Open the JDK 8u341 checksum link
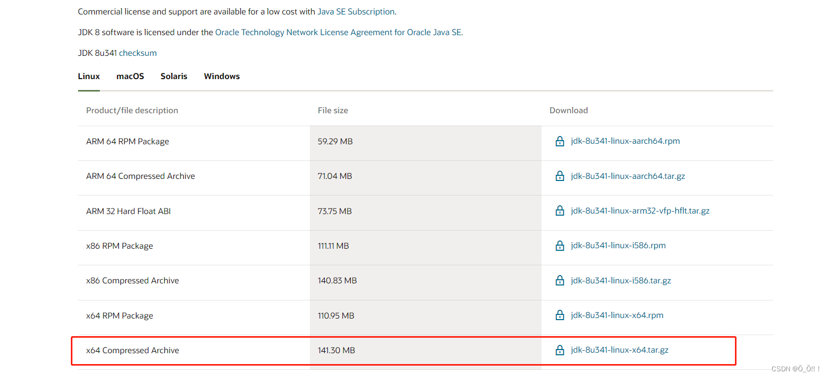Image resolution: width=827 pixels, height=377 pixels. [x=138, y=53]
